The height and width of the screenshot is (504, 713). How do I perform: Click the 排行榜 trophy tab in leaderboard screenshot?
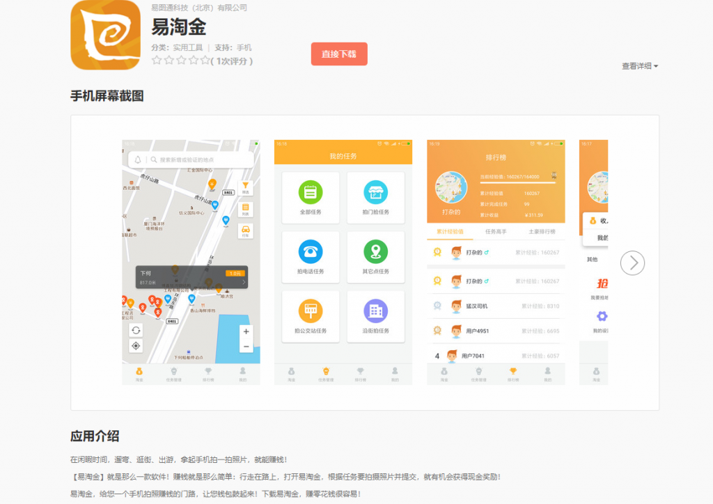tap(513, 375)
